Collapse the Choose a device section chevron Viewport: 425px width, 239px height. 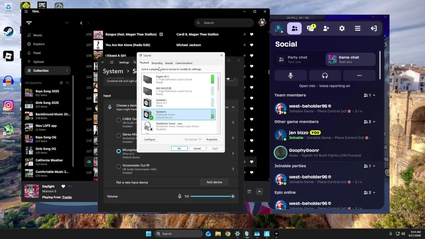(x=233, y=107)
